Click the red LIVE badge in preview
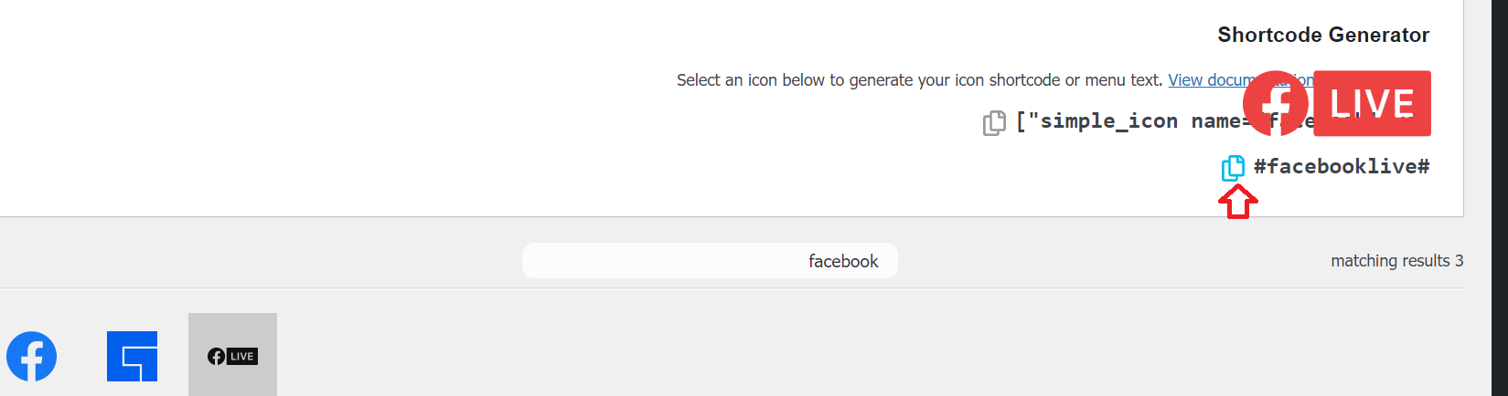The image size is (1508, 396). click(1372, 103)
